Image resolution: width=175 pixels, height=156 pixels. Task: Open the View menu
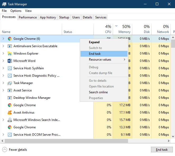coord(28,11)
